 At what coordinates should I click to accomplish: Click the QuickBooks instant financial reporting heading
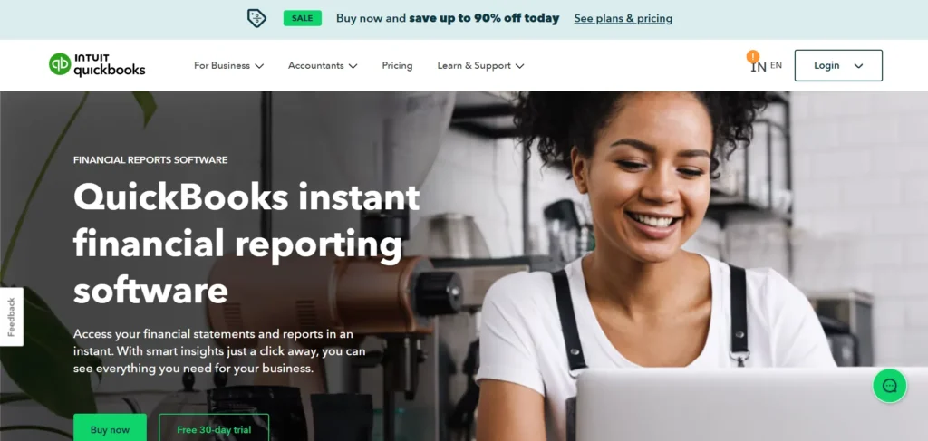click(x=246, y=244)
